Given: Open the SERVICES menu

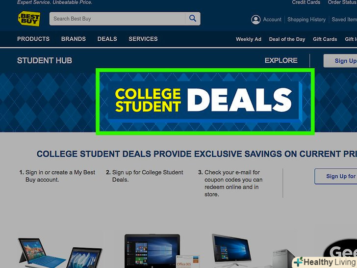Looking at the screenshot, I should coord(143,39).
